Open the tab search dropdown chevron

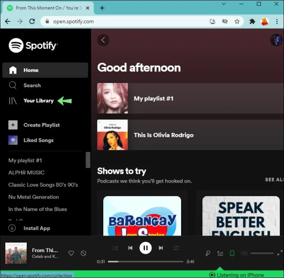[x=224, y=4]
